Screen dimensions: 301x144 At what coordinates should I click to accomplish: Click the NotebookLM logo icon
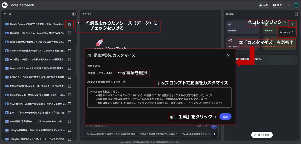coord(5,5)
